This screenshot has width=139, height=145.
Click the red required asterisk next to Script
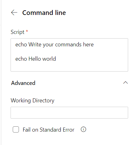coord(27,31)
